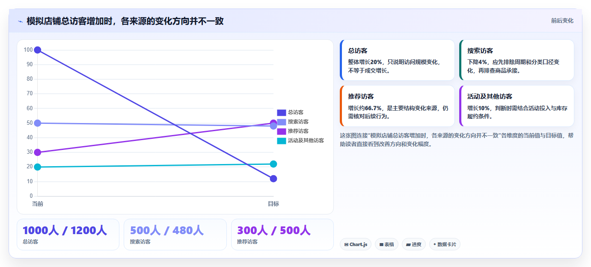Click the icon in the 进度 chip
The width and height of the screenshot is (591, 267).
pyautogui.click(x=408, y=245)
